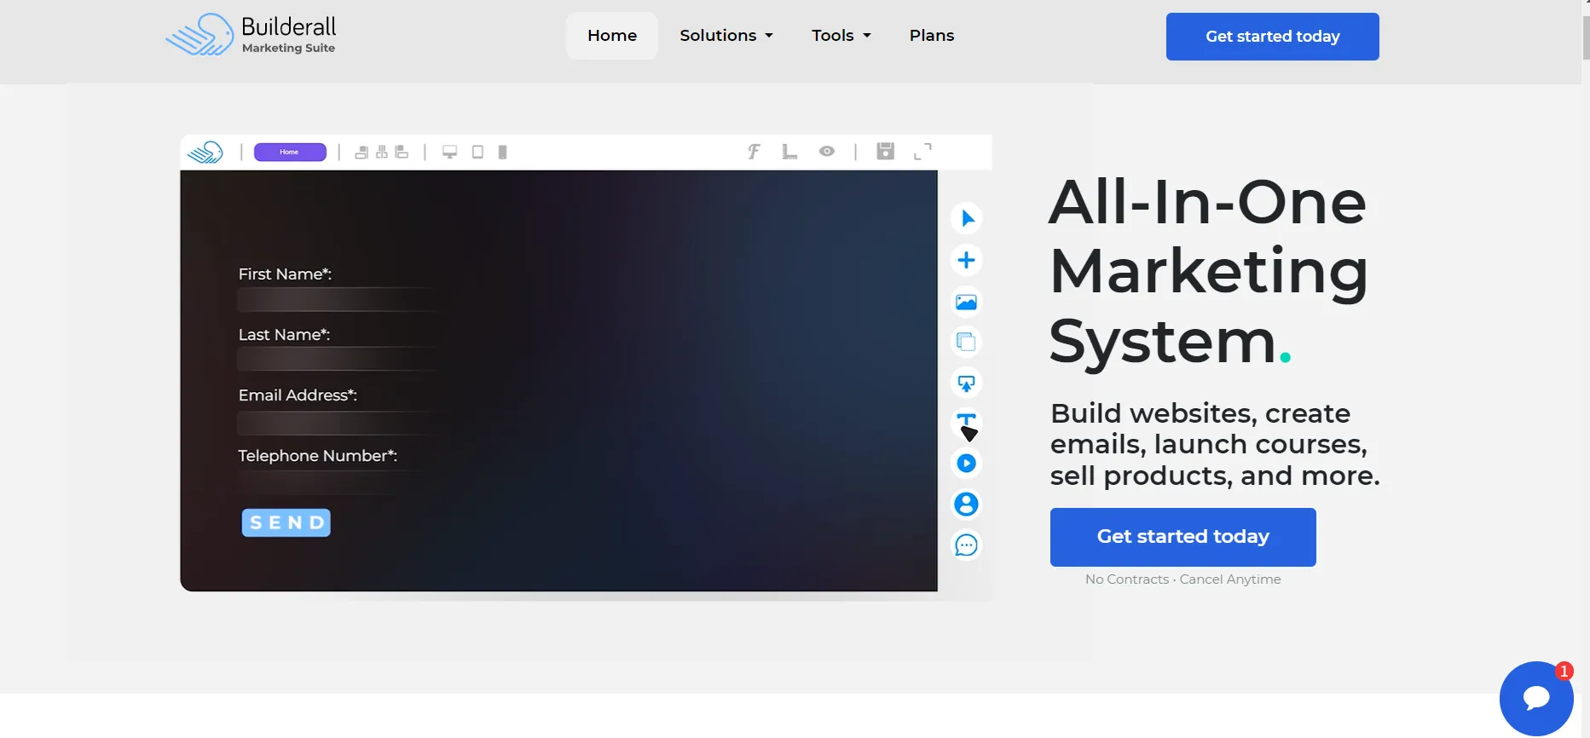Open the user profile tool
This screenshot has height=738, width=1590.
[967, 504]
